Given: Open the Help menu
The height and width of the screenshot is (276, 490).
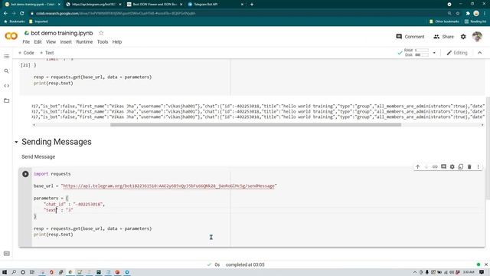Looking at the screenshot, I should 117,42.
